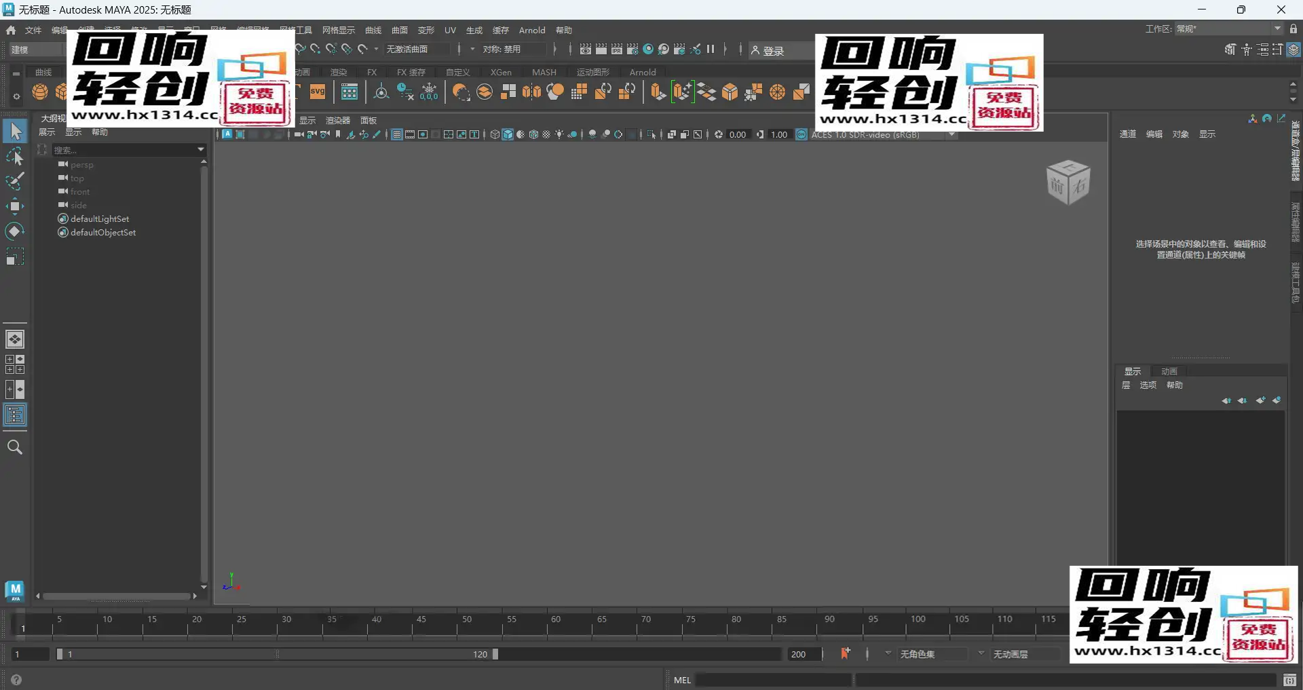This screenshot has height=690, width=1303.
Task: Open Render Settings clapperboard gear icon
Action: [x=632, y=49]
